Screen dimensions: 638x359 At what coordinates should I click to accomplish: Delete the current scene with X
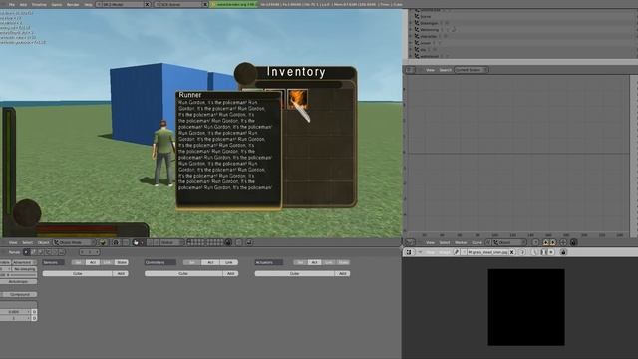(x=205, y=4)
